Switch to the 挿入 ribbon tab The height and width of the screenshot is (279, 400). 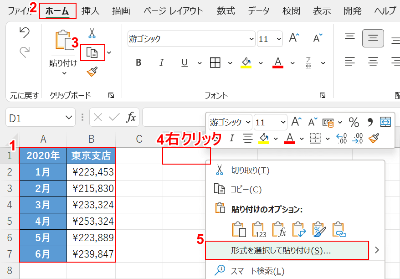pos(90,11)
